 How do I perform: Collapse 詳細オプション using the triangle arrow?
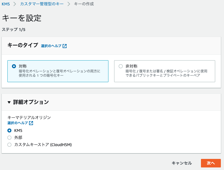click(9, 102)
